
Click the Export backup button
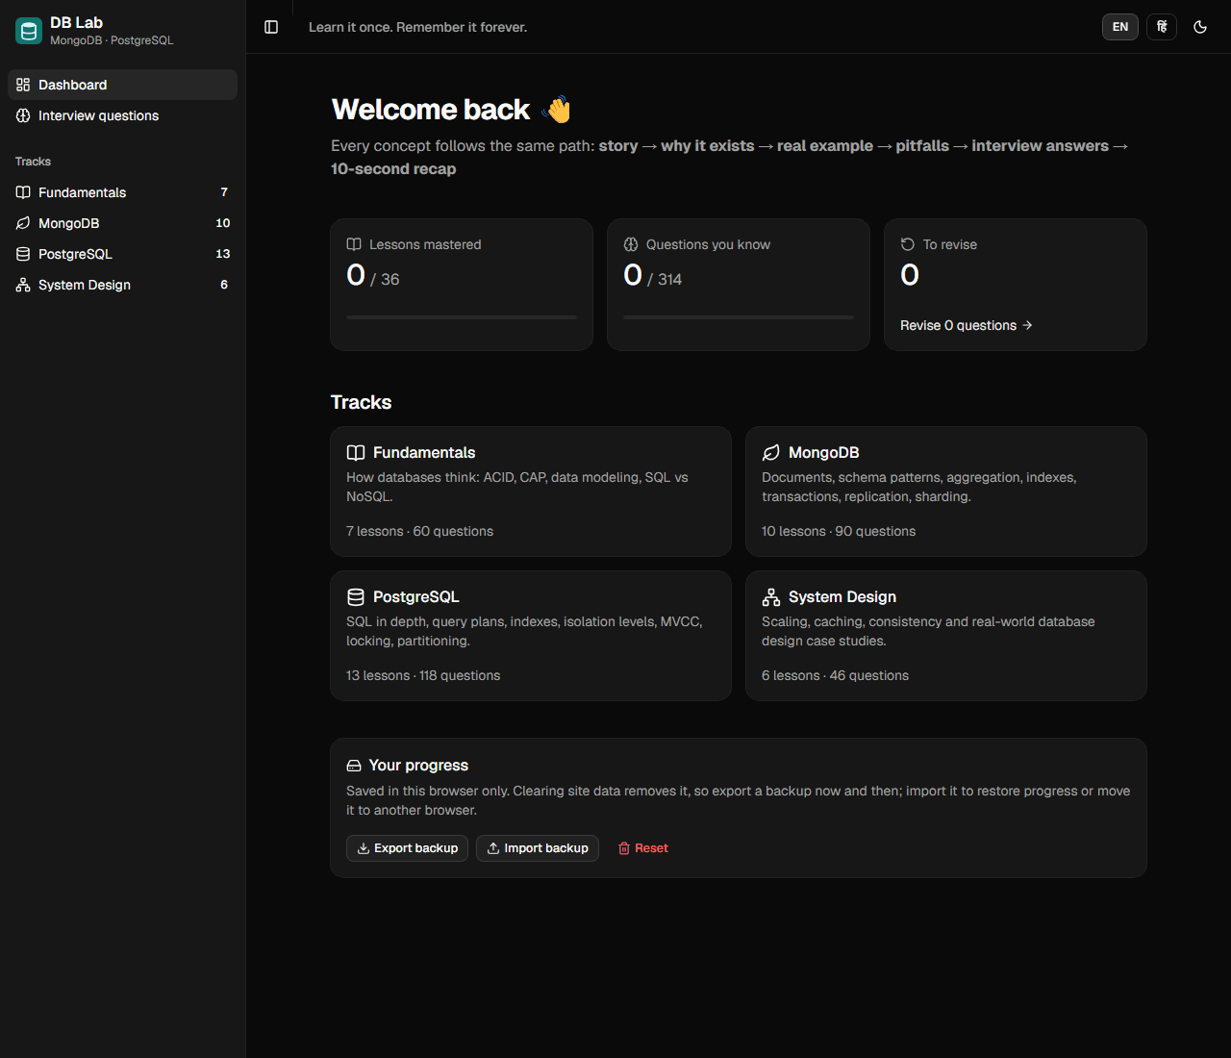tap(407, 848)
